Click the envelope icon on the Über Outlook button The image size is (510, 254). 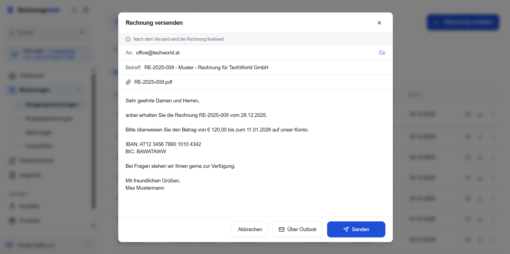click(282, 229)
